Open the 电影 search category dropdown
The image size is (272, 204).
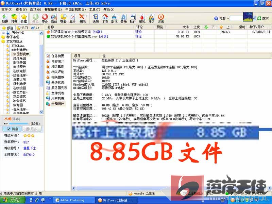click(x=228, y=18)
